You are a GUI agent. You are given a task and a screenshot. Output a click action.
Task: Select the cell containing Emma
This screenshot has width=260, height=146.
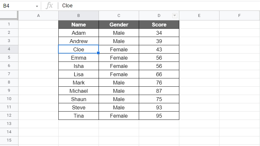(x=78, y=58)
